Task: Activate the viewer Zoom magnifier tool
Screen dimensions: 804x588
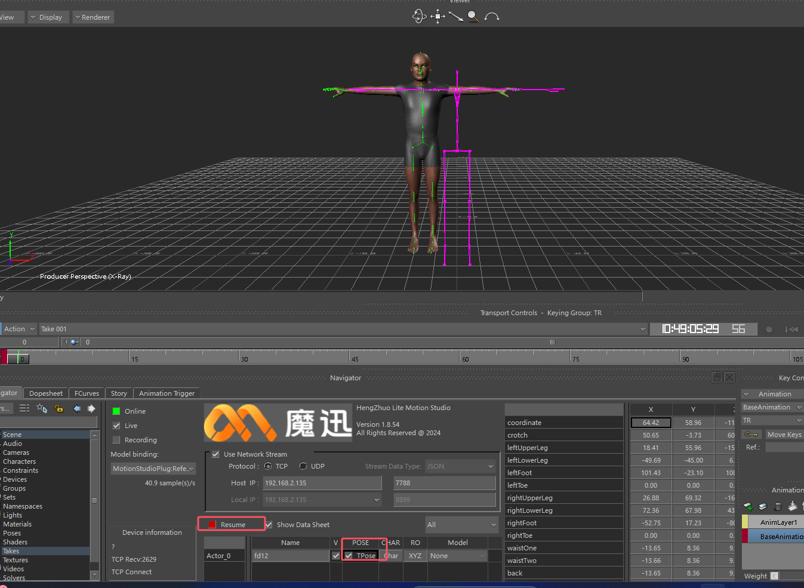Action: tap(473, 16)
